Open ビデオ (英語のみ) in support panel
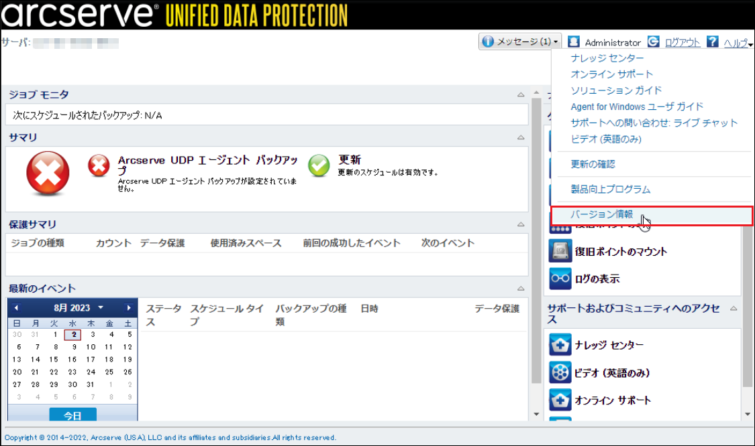755x446 pixels. coord(612,373)
